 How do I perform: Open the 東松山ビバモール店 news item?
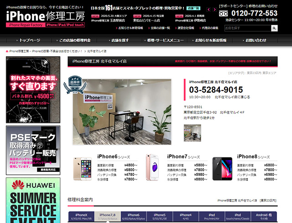click(x=148, y=18)
